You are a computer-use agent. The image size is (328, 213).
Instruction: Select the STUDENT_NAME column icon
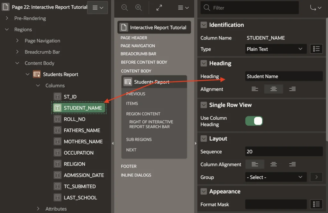(58, 108)
